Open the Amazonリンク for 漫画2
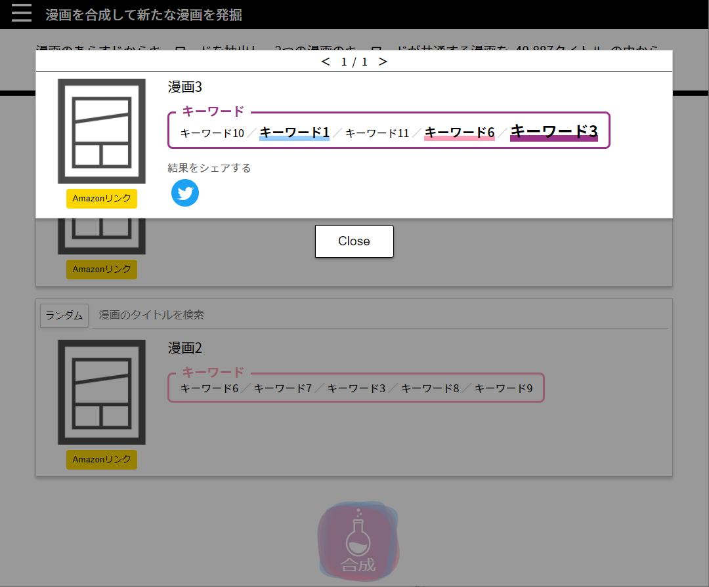The width and height of the screenshot is (709, 587). coord(101,459)
